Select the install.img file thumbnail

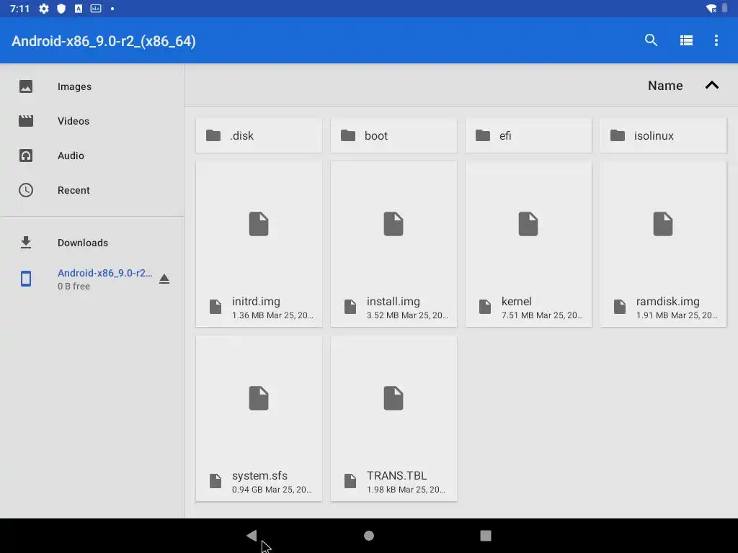point(394,224)
